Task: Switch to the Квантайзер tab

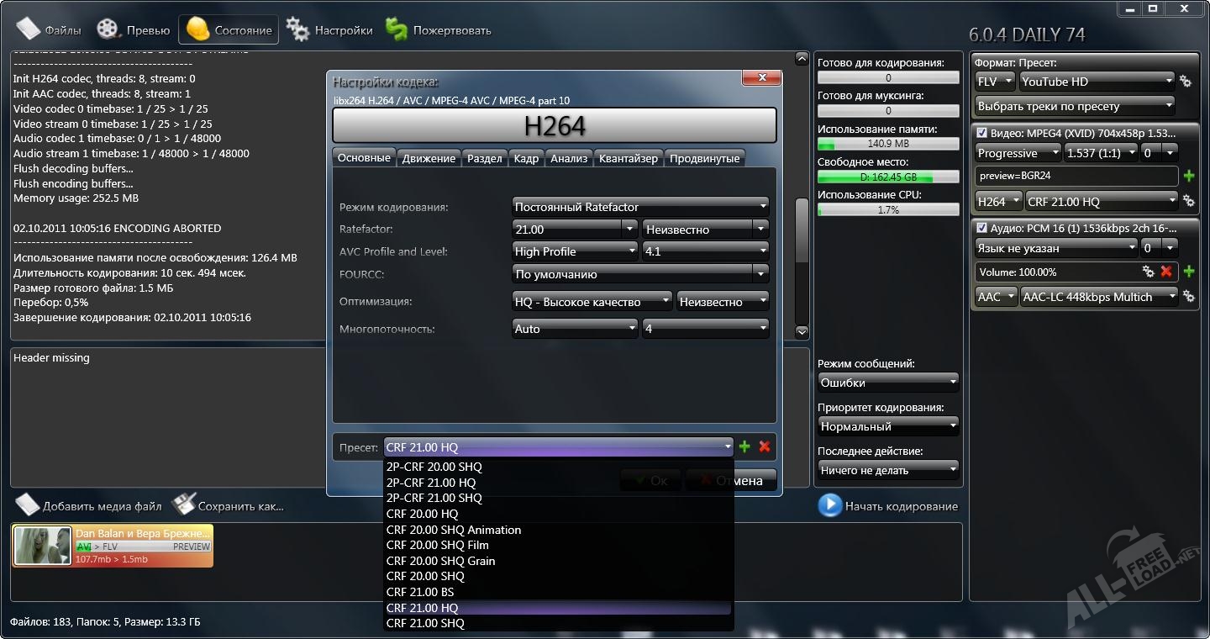Action: [629, 158]
